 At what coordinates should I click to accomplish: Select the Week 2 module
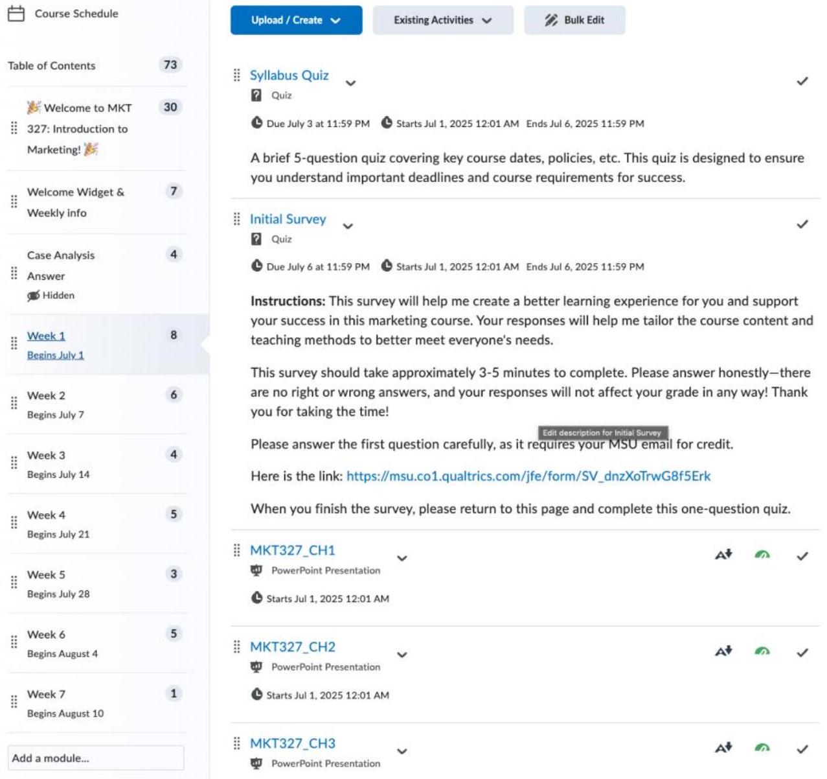click(46, 395)
